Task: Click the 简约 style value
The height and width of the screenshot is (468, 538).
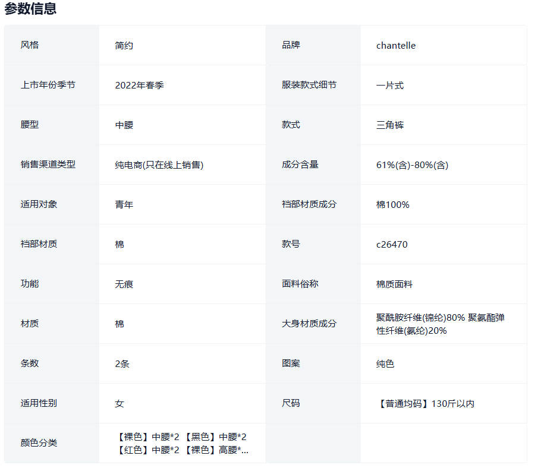Action: tap(124, 46)
